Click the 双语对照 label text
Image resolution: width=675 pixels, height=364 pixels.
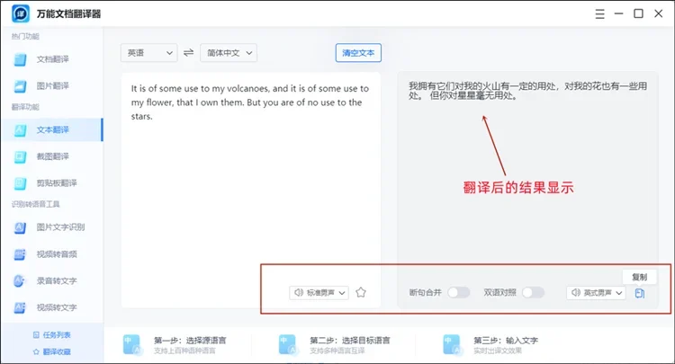coord(499,293)
